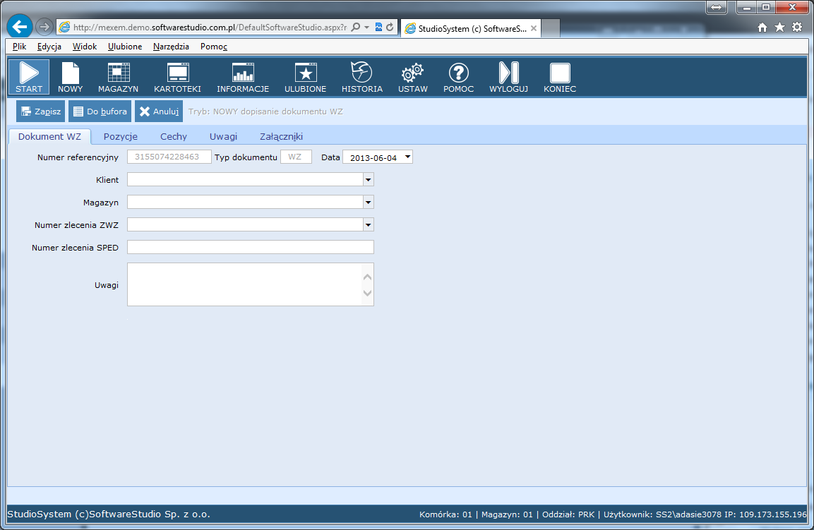Click the Typ dokumentu WZ field
The image size is (814, 530).
click(x=296, y=157)
